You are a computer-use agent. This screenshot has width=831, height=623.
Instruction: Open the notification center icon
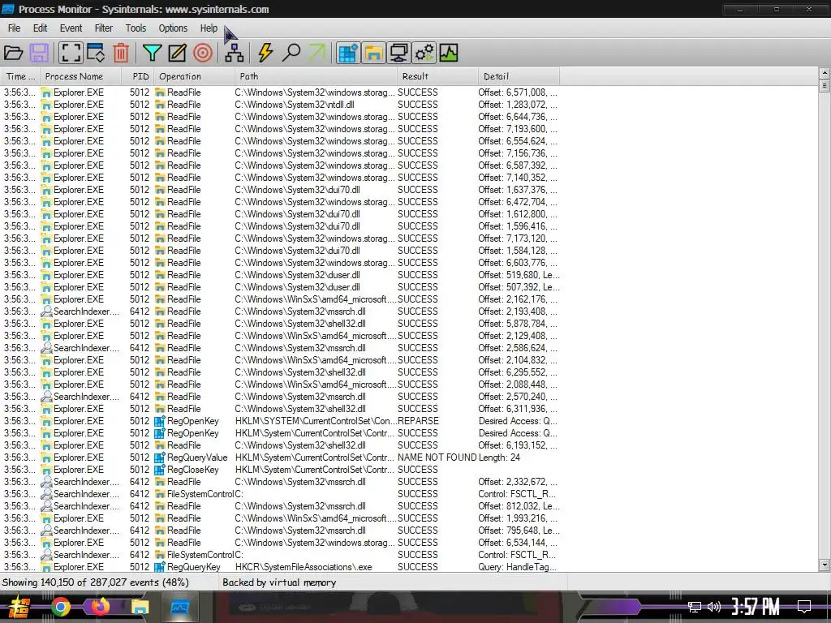804,607
